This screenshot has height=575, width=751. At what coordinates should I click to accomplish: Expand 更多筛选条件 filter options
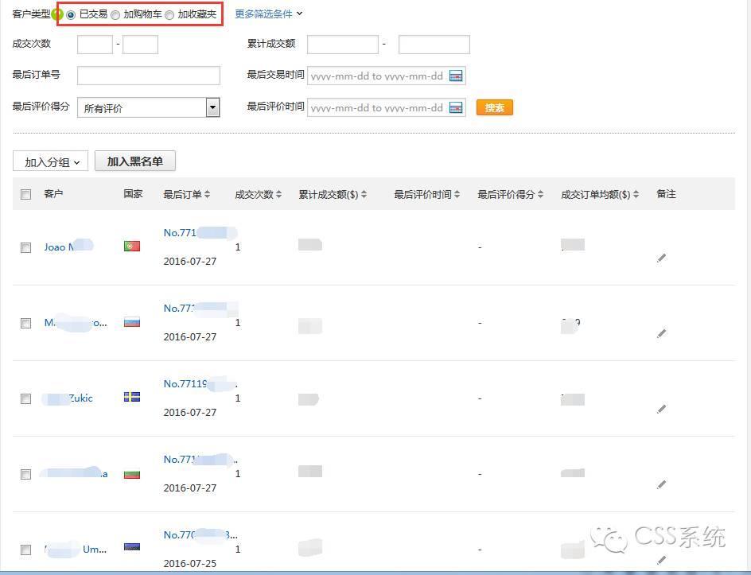(x=268, y=14)
